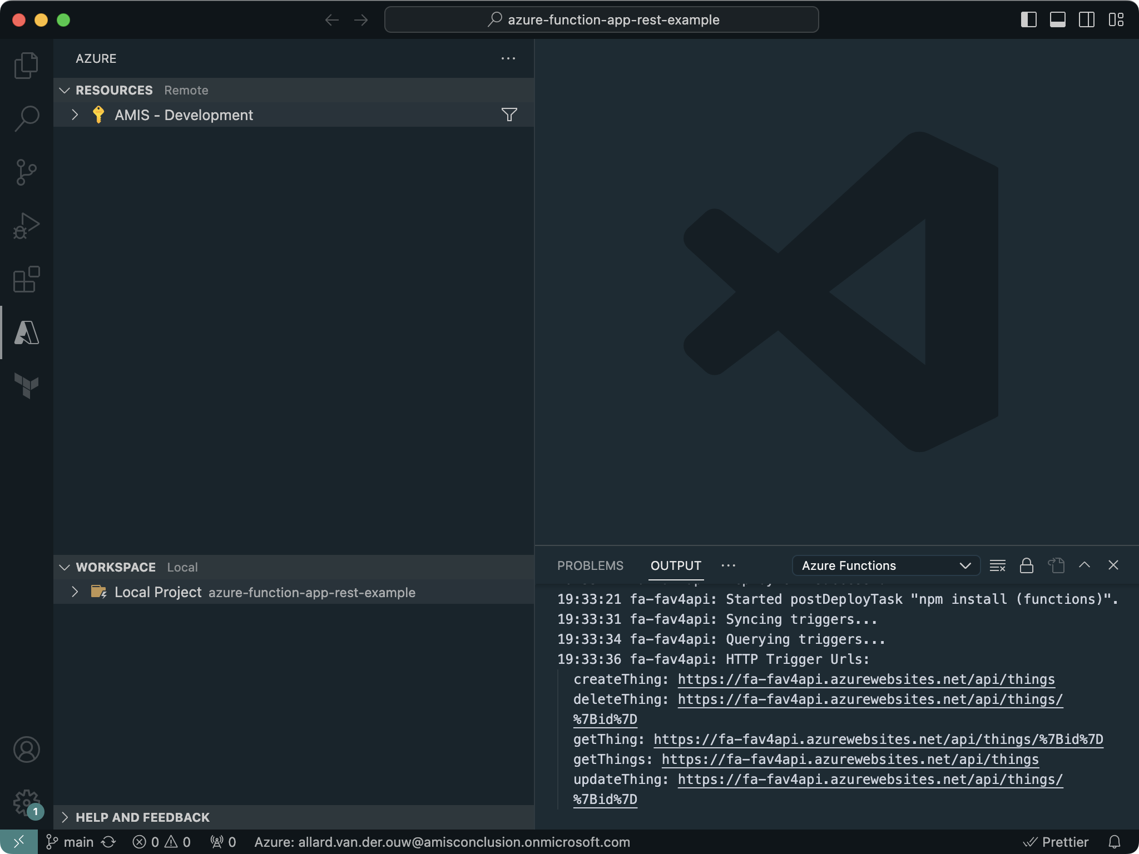Open the Terraform view icon
The height and width of the screenshot is (854, 1139).
point(26,385)
